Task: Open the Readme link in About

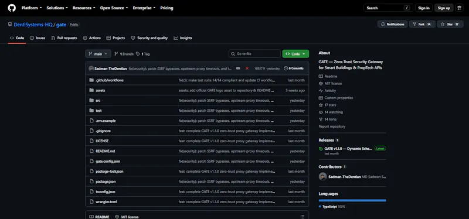Action: pos(328,77)
